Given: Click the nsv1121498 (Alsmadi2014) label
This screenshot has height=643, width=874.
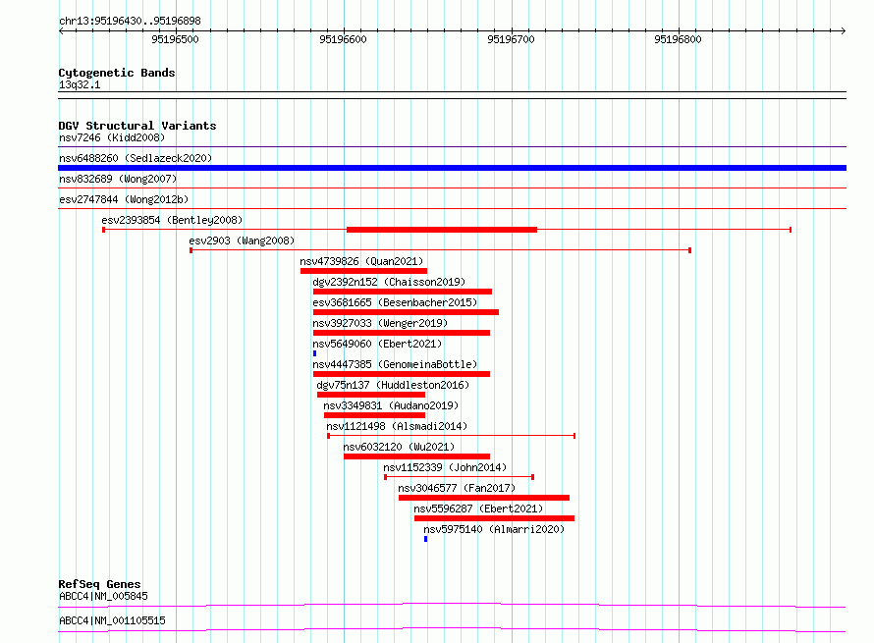Looking at the screenshot, I should tap(397, 426).
